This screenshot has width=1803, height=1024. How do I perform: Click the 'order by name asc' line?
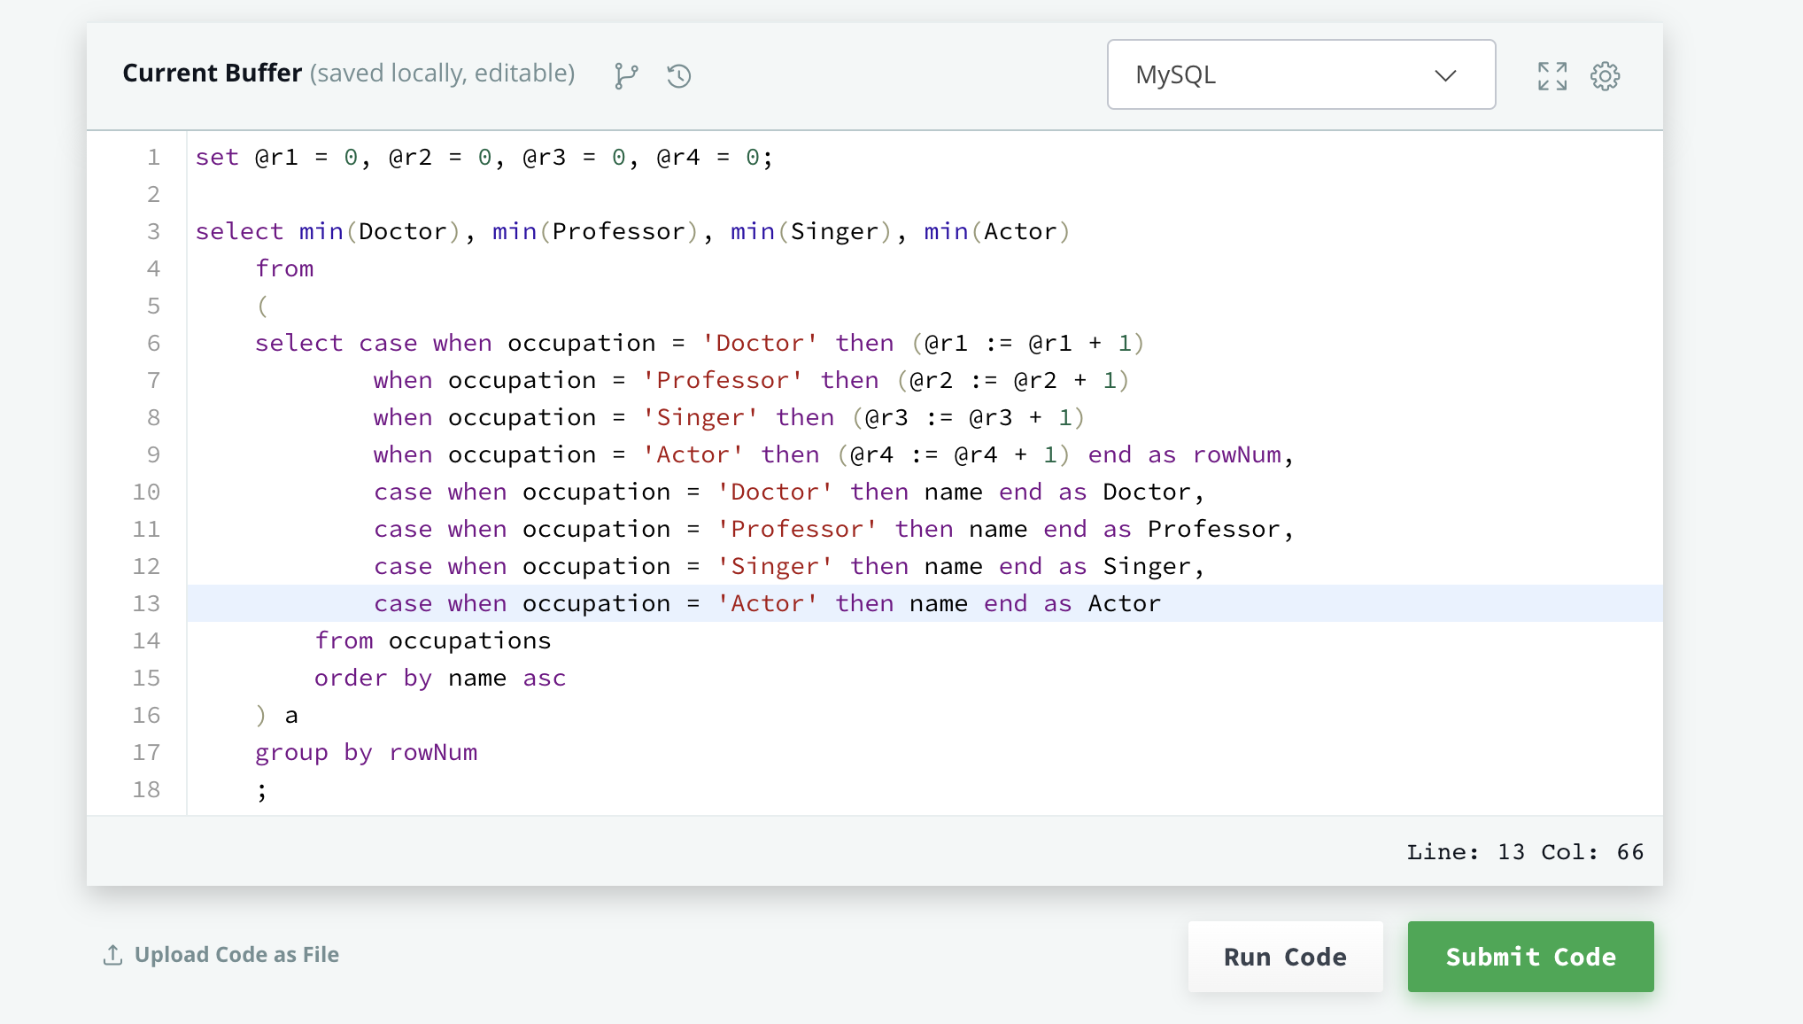(439, 678)
